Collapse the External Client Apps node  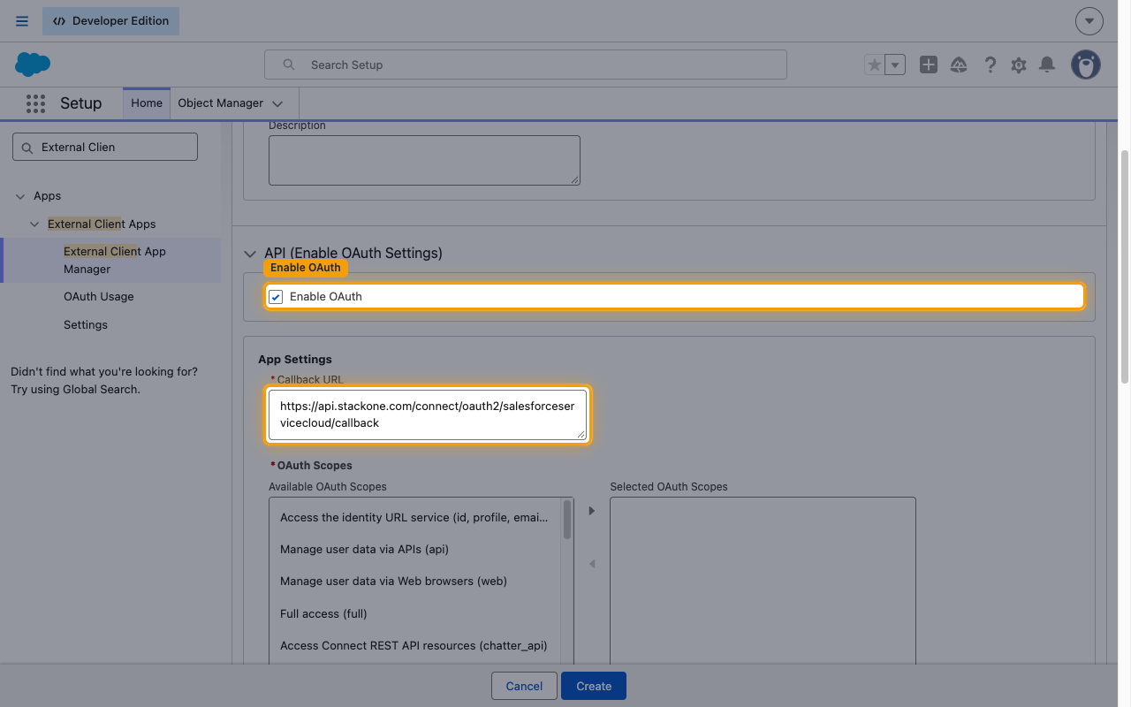(34, 224)
